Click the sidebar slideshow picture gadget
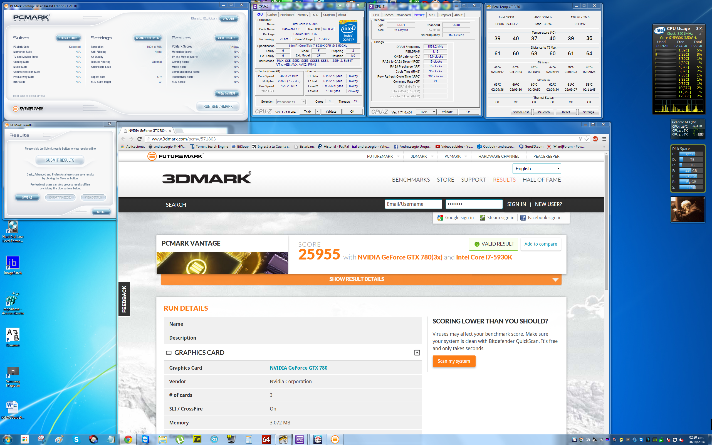This screenshot has width=712, height=445. [x=688, y=210]
